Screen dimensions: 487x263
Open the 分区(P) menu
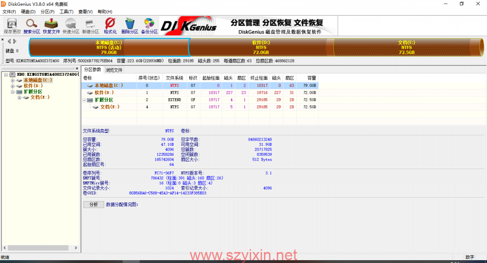click(x=48, y=11)
